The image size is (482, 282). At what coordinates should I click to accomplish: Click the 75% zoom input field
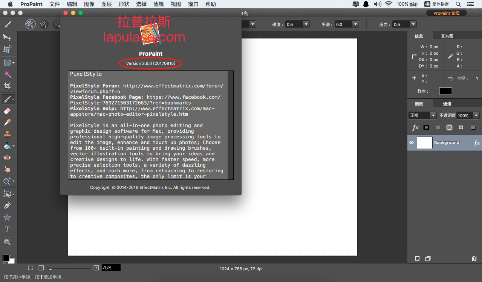click(111, 268)
